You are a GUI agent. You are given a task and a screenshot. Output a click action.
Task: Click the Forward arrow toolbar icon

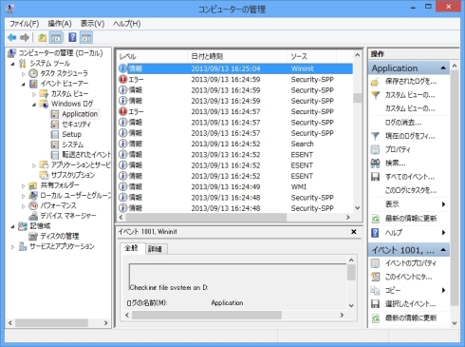pos(25,38)
